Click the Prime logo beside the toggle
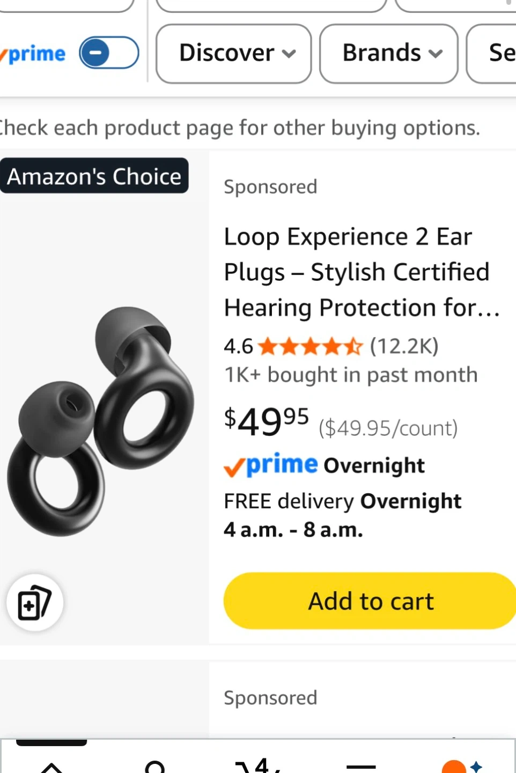This screenshot has width=516, height=773. pyautogui.click(x=35, y=54)
